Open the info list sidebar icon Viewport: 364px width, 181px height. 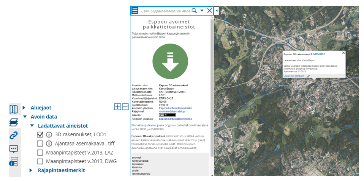pos(13,161)
